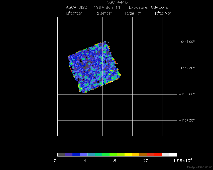Click the colored SIS0 detector image
The image size is (213, 170).
(x=94, y=67)
